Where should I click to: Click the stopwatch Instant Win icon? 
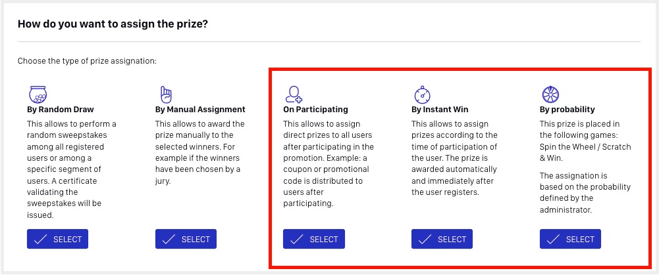coord(422,95)
